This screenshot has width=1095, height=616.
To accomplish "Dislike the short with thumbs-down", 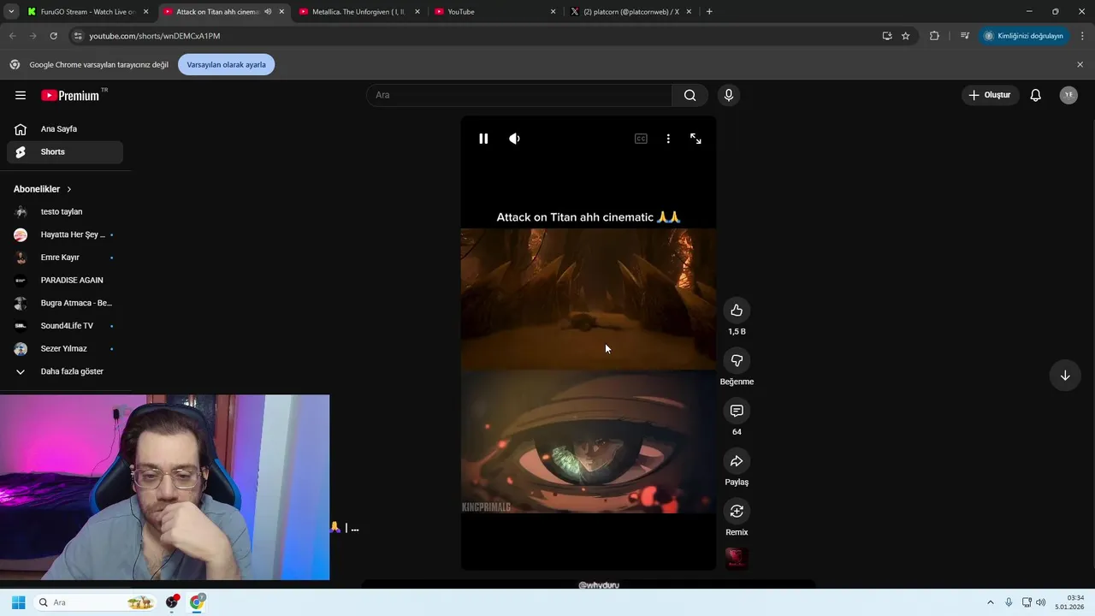I will pos(737,361).
